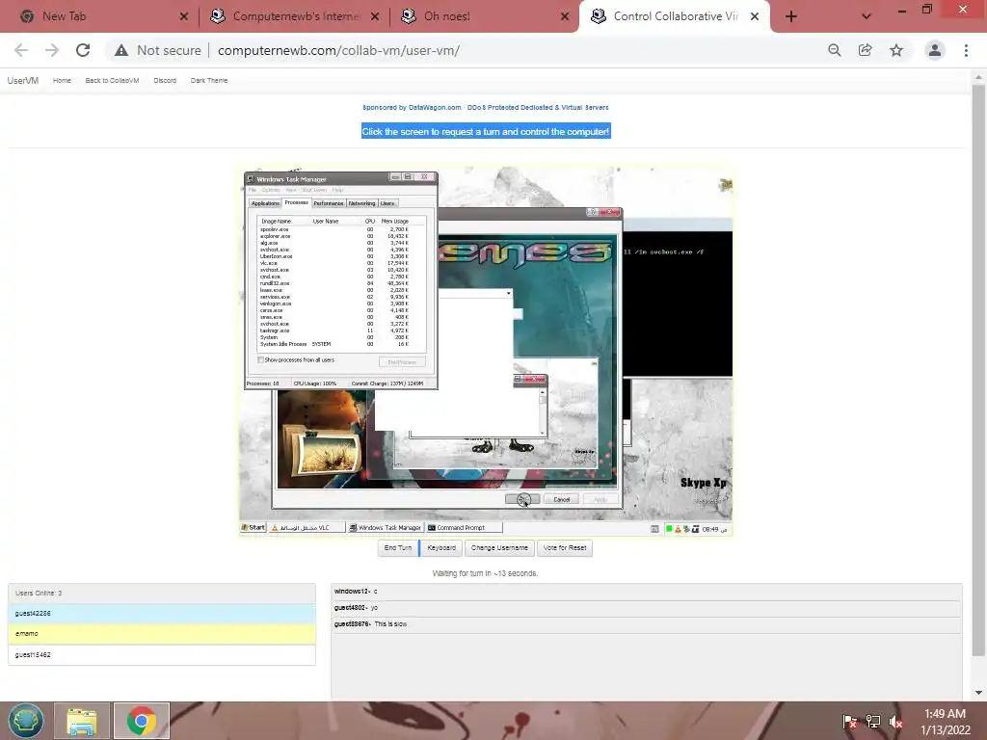Go back using the browser back arrow
This screenshot has height=740, width=987.
pos(21,50)
